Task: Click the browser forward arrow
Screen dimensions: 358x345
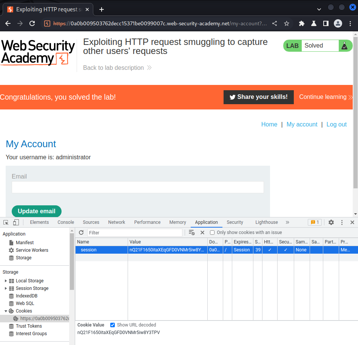Action: pyautogui.click(x=20, y=23)
